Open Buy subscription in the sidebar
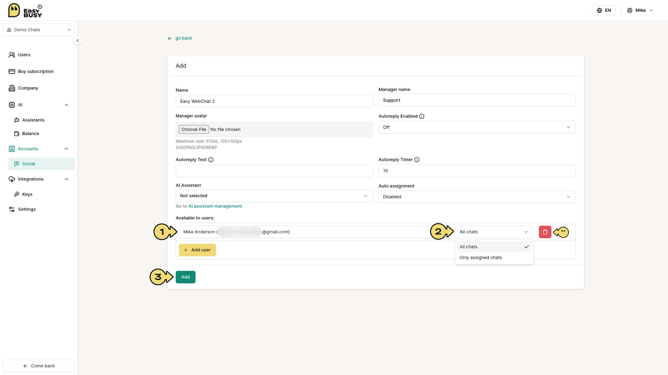Screen dimensions: 668x375 pyautogui.click(x=39, y=72)
